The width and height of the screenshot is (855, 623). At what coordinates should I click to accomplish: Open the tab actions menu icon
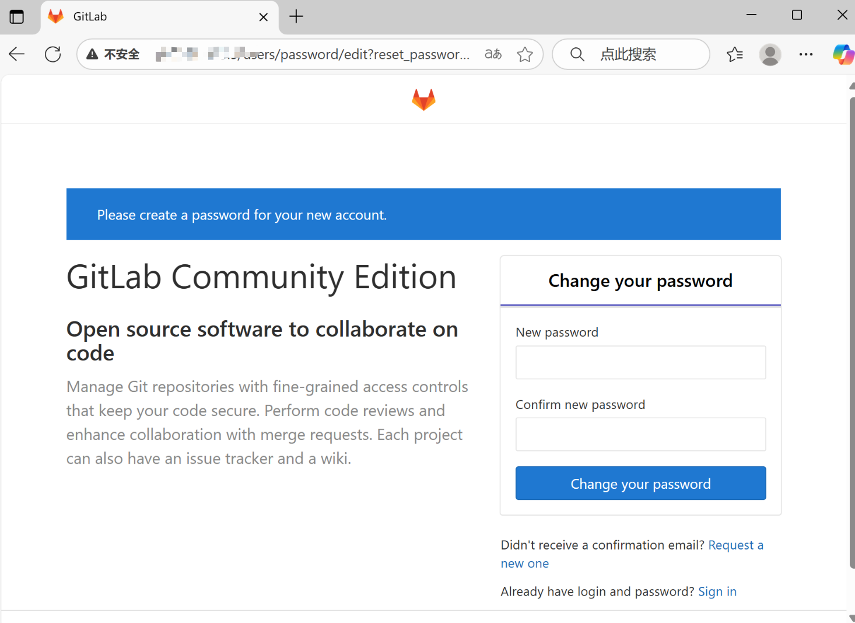click(x=17, y=17)
